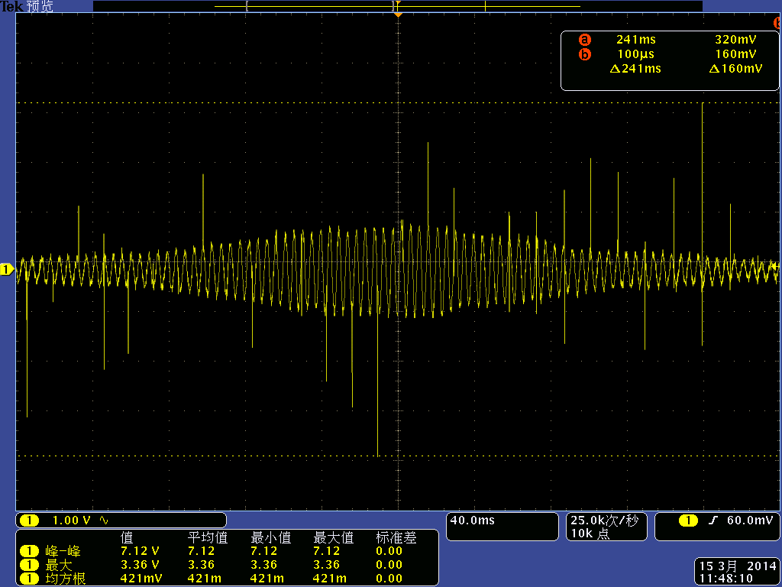The height and width of the screenshot is (587, 782).
Task: Click the 预览 acquisition status label
Action: (x=40, y=6)
